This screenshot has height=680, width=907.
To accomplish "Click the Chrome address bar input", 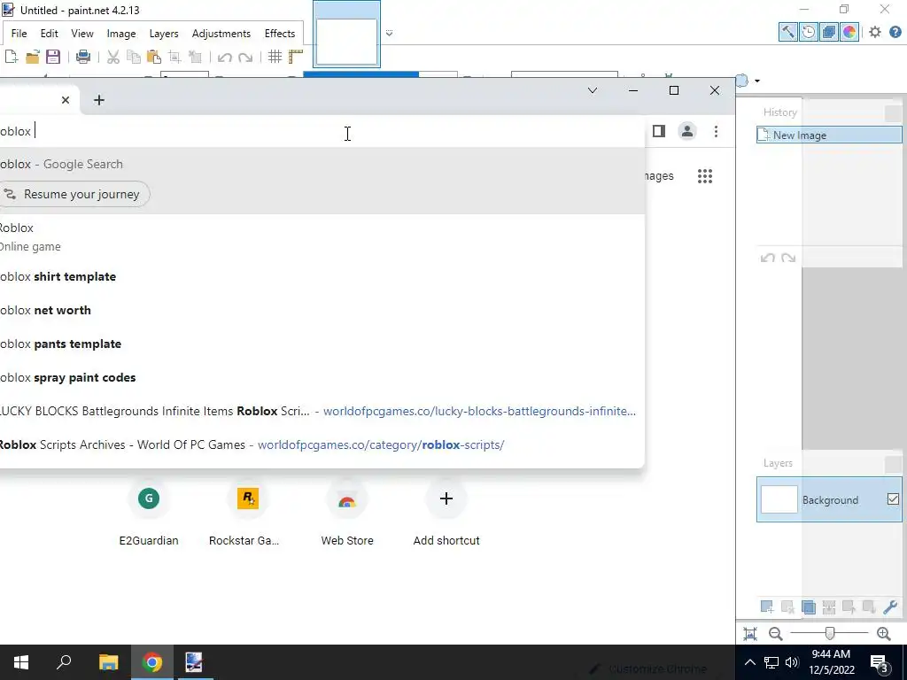I will click(321, 131).
